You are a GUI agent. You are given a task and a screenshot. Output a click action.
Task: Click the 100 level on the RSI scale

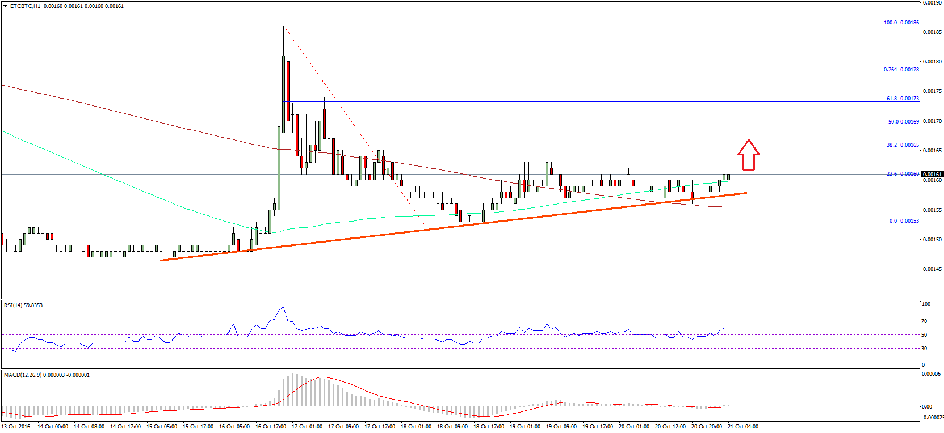click(926, 304)
